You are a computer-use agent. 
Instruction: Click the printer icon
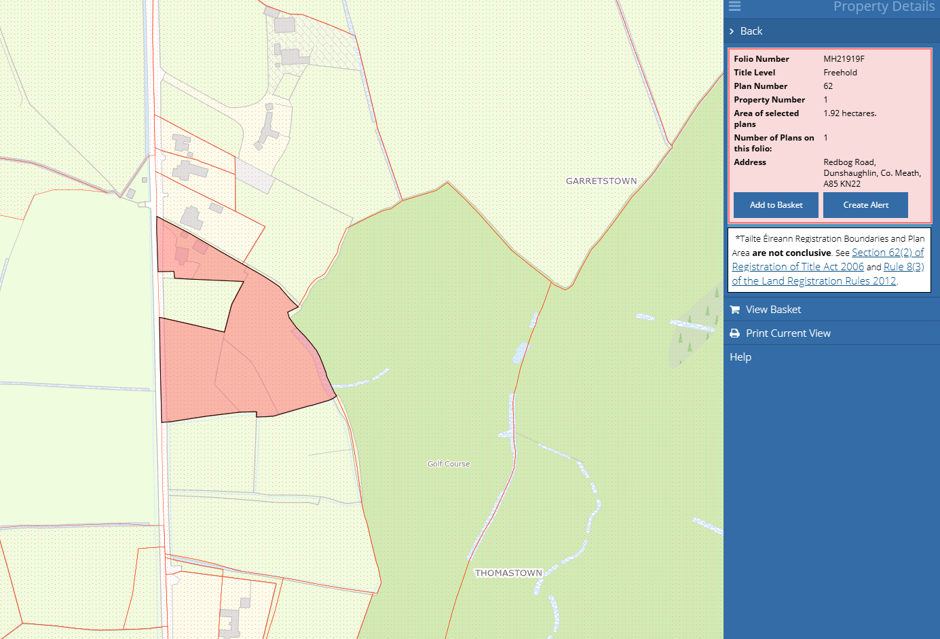pyautogui.click(x=734, y=333)
